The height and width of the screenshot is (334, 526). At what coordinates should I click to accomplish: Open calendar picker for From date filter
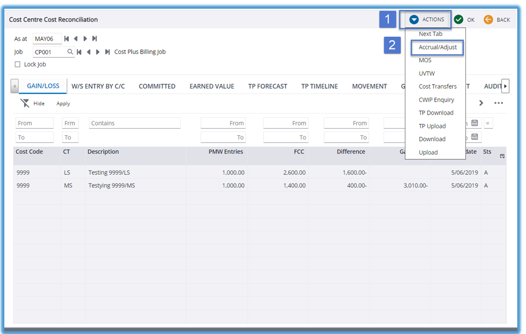474,123
